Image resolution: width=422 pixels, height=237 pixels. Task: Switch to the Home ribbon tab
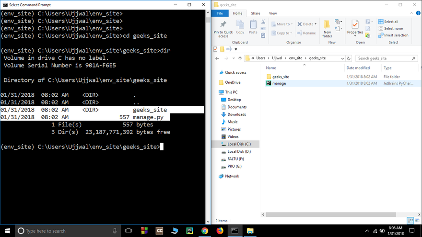(237, 13)
